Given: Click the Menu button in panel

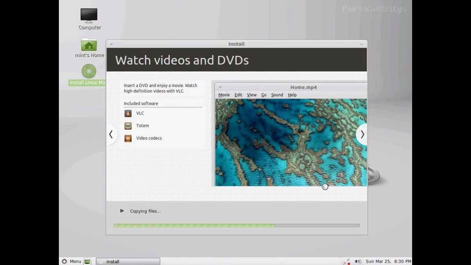Looking at the screenshot, I should coord(71,261).
